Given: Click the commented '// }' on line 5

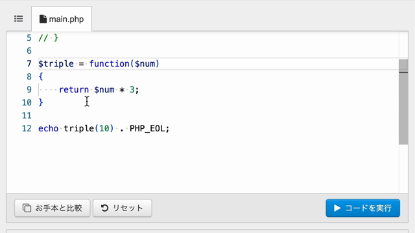Looking at the screenshot, I should coord(49,38).
